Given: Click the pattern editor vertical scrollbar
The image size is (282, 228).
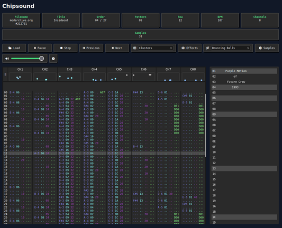Looking at the screenshot, I should pyautogui.click(x=206, y=125).
